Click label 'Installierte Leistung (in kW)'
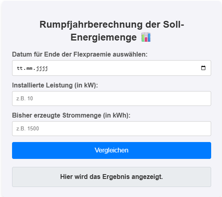The image size is (222, 197). click(55, 85)
